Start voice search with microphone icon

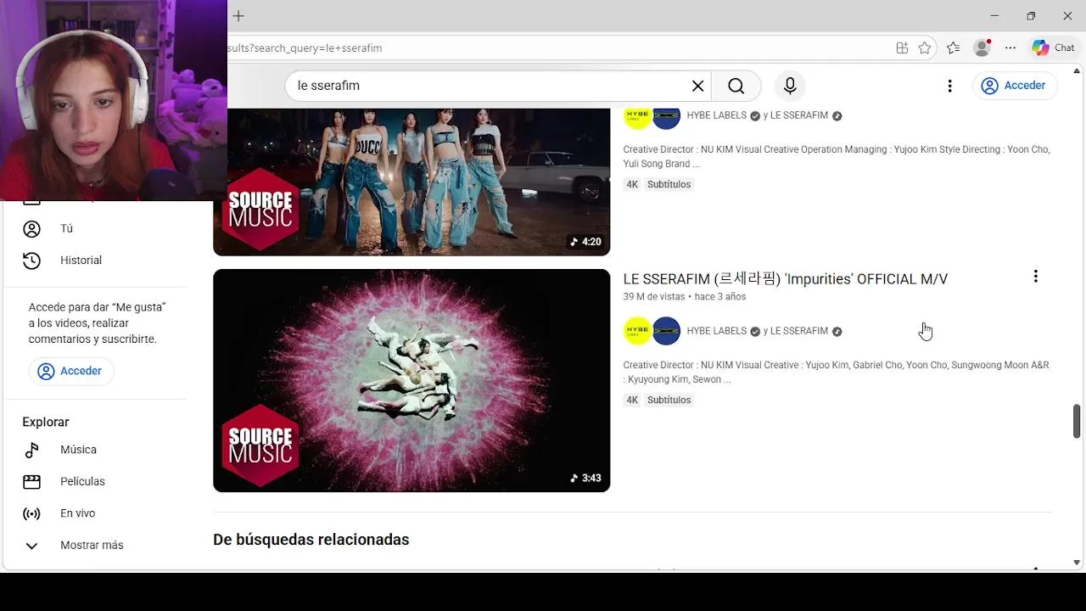pyautogui.click(x=790, y=86)
